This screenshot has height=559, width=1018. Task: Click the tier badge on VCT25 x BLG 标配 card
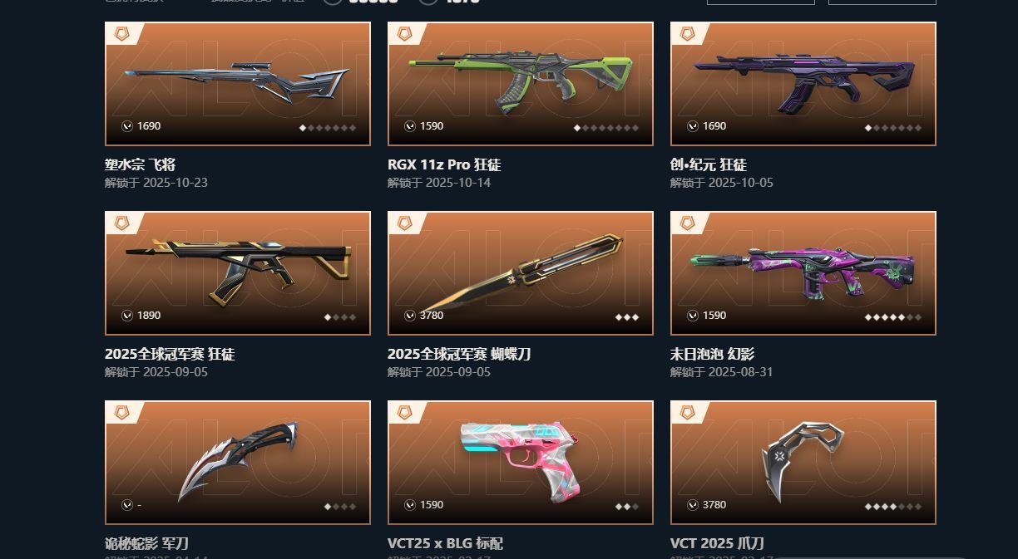(x=405, y=413)
